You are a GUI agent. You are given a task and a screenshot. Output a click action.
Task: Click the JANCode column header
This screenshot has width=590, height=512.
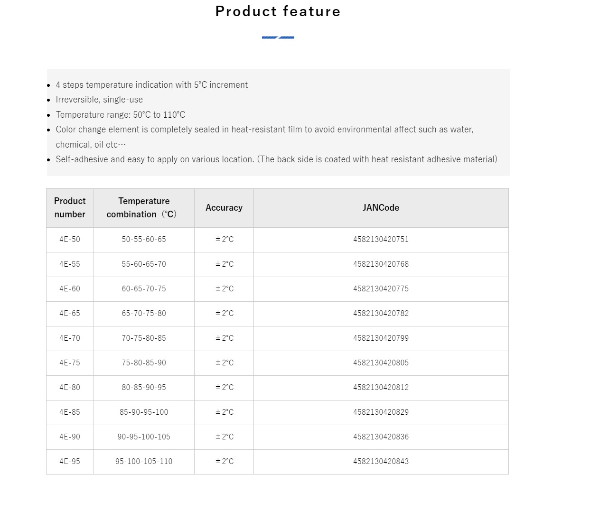[381, 208]
